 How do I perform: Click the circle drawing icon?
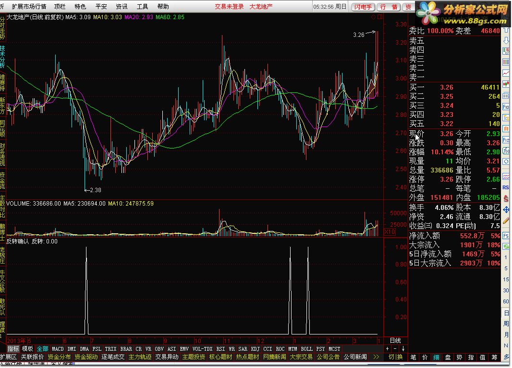tap(506, 162)
